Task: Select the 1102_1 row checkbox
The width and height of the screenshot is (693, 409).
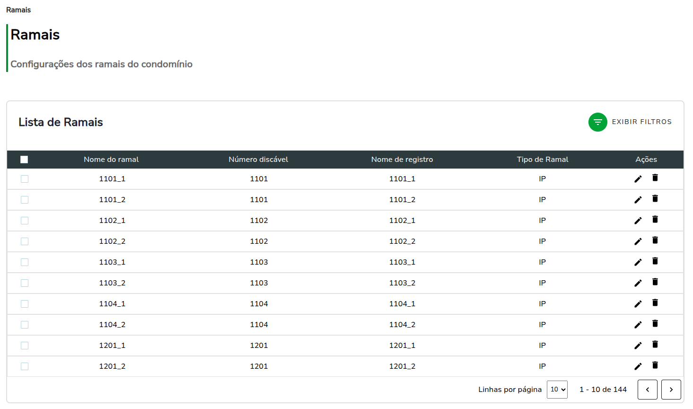Action: [25, 221]
